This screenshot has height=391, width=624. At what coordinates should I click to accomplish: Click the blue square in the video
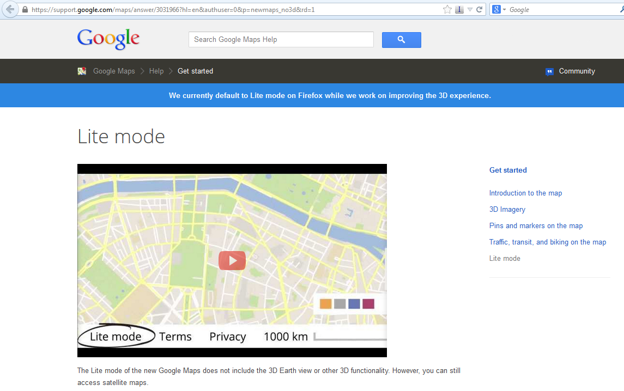point(354,304)
